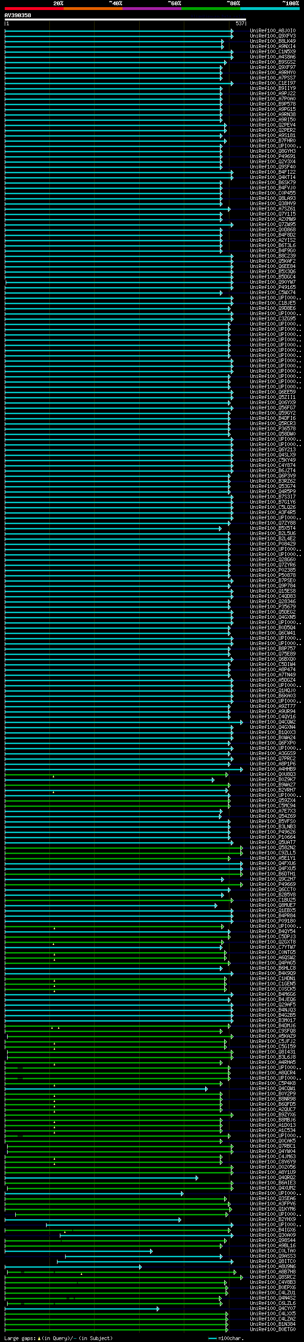Select hit label UniRef100_C1EI97
This screenshot has width=304, height=1342.
(x=273, y=83)
